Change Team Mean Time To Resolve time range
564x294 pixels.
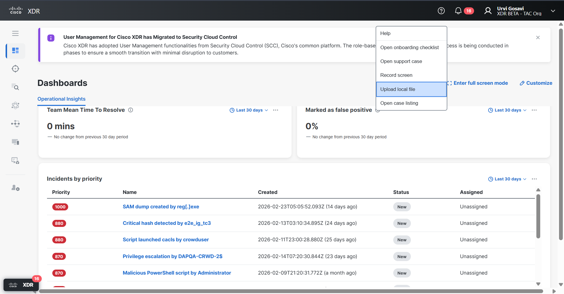click(248, 110)
